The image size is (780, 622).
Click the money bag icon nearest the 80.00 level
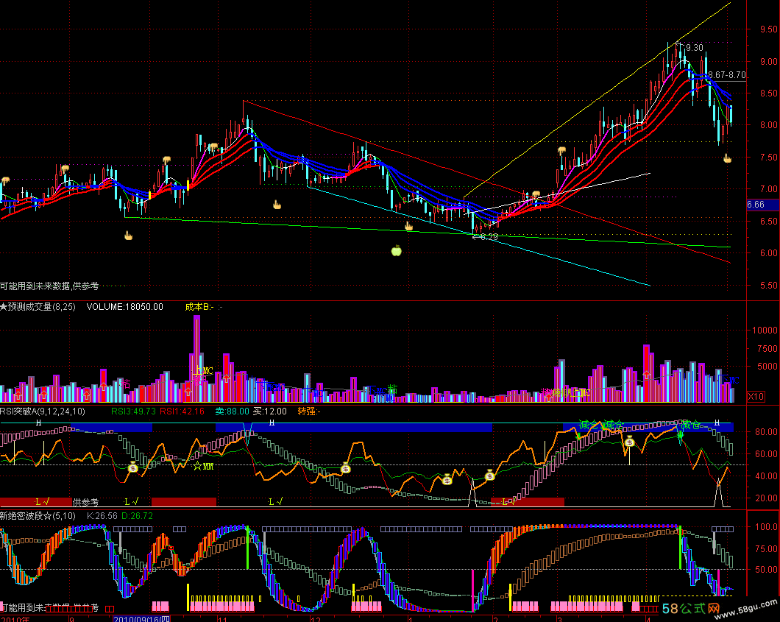pyautogui.click(x=629, y=442)
